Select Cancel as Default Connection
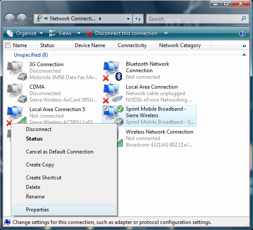Viewport: 253px width, 230px height. (64, 152)
